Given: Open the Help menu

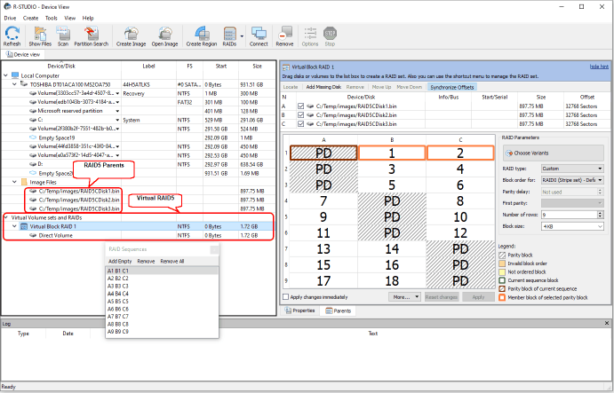Looking at the screenshot, I should pyautogui.click(x=88, y=18).
